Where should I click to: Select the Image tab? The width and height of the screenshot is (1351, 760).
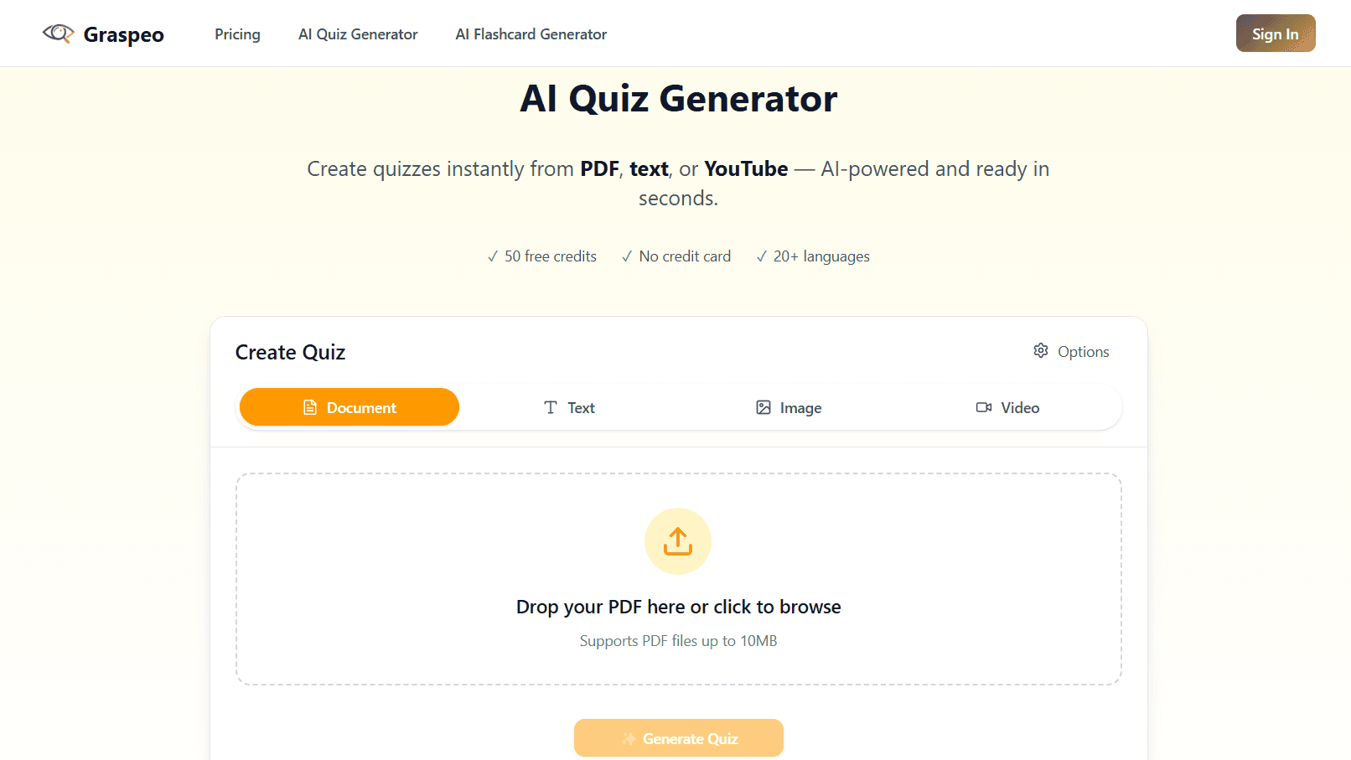point(789,408)
